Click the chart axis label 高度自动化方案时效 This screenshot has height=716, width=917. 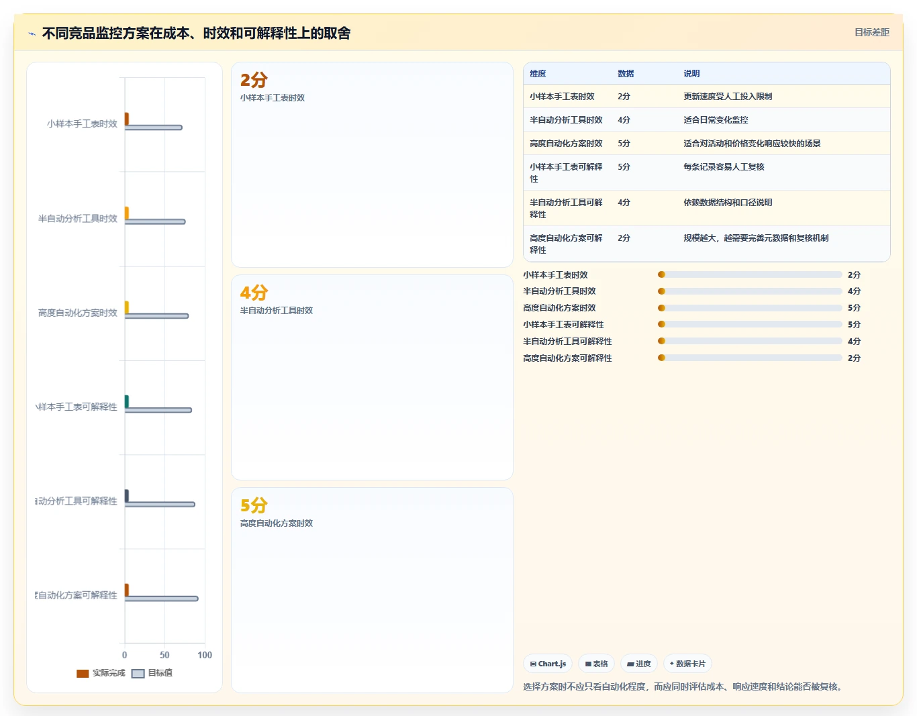point(78,313)
